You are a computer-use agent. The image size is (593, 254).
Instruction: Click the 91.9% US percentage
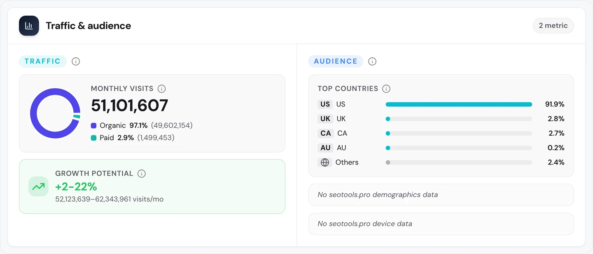click(555, 104)
